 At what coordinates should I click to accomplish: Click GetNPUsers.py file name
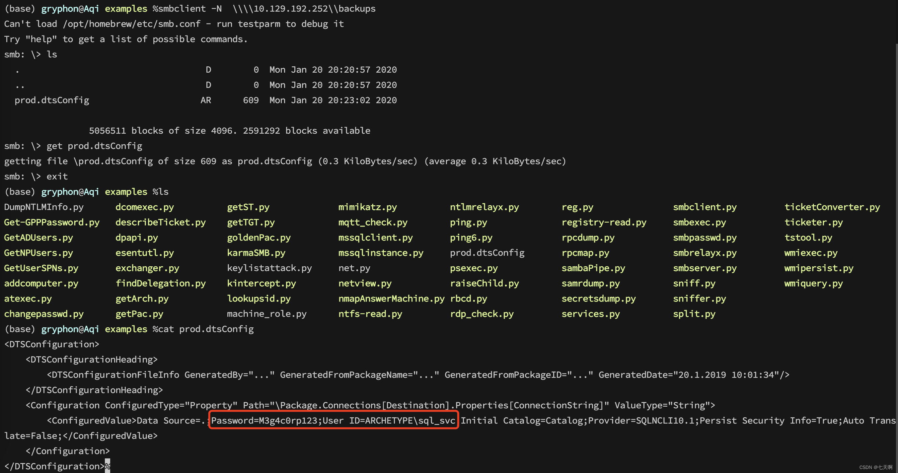point(38,253)
